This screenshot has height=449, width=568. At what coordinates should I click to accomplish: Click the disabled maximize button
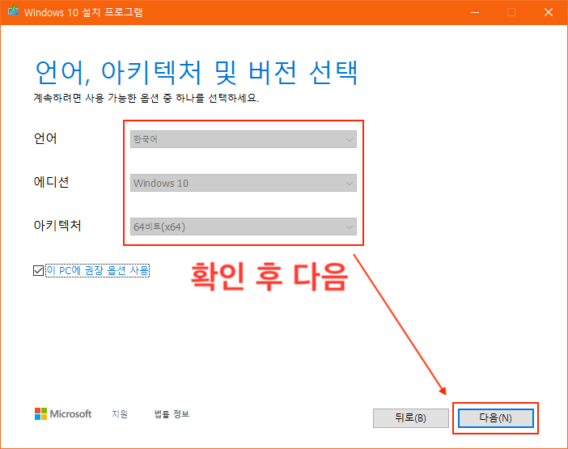[x=511, y=12]
